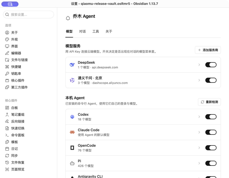Screen dimensions: 229x178
Task: Click the "76 个模型" text under OpenCode
Action: 84,150
